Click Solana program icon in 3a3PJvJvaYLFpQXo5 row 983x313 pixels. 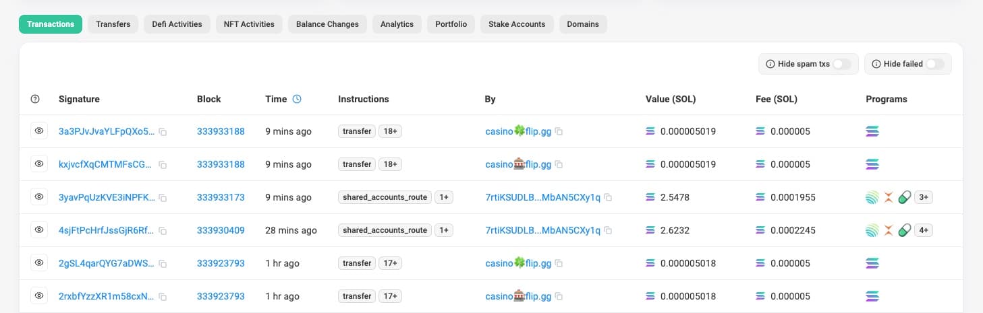coord(872,131)
